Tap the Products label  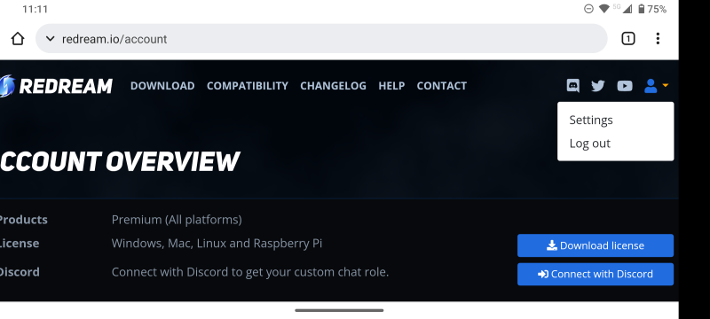[x=23, y=220]
